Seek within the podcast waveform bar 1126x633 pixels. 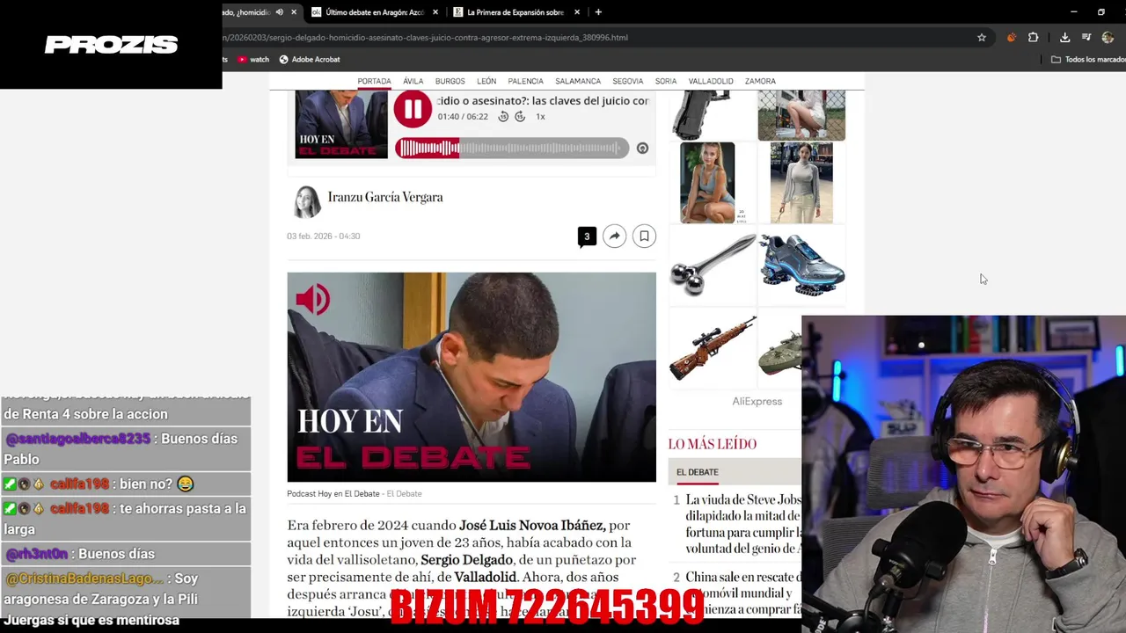(512, 149)
